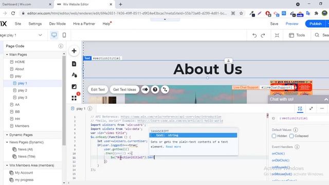Screen dimensions: 329x185
Task: Open the Add Elements plus button
Action: (x=74, y=51)
